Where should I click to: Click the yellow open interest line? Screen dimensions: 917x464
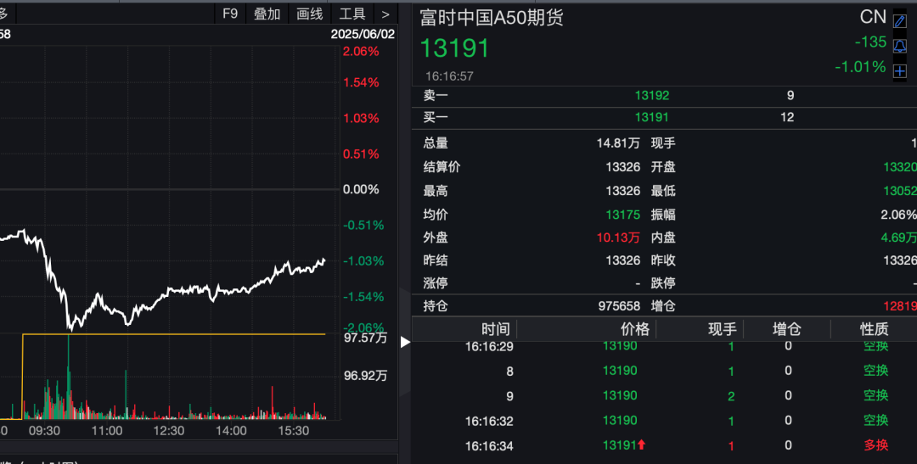pyautogui.click(x=170, y=334)
